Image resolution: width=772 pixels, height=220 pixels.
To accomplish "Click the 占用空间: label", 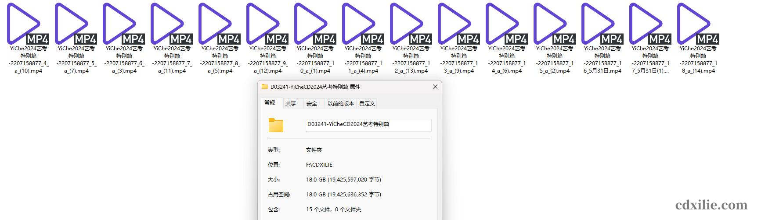I will point(279,195).
